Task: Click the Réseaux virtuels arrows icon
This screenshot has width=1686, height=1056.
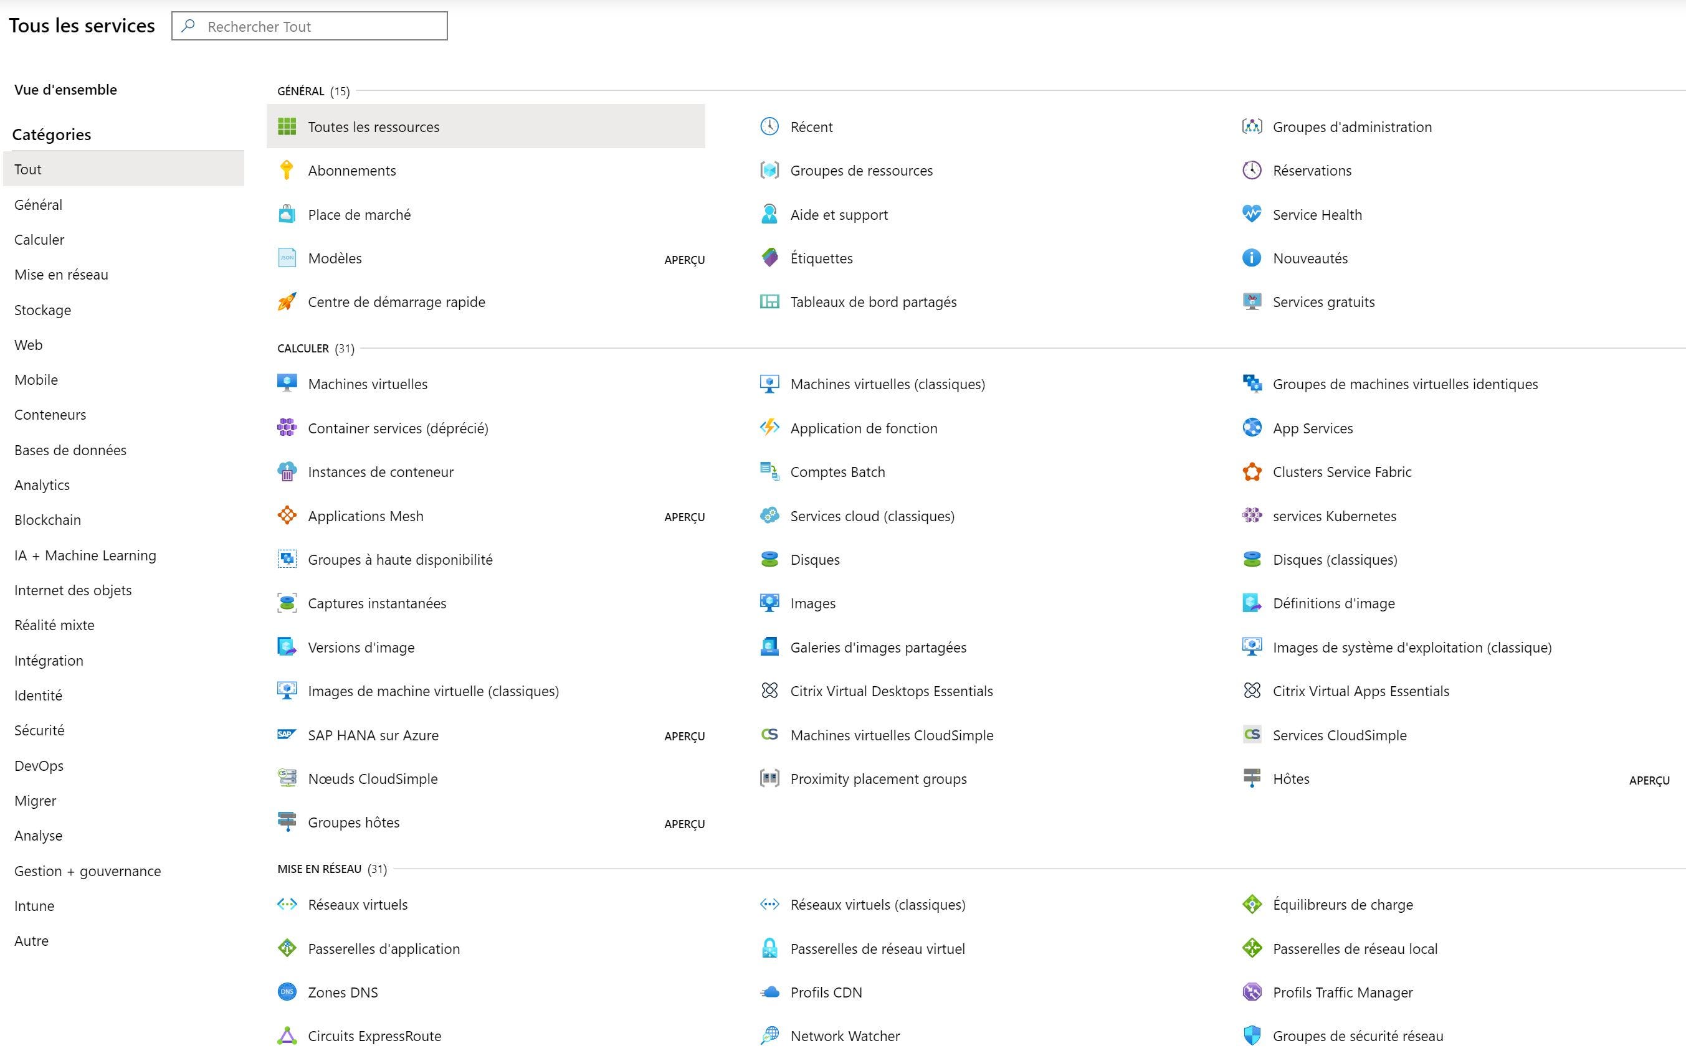Action: [287, 905]
